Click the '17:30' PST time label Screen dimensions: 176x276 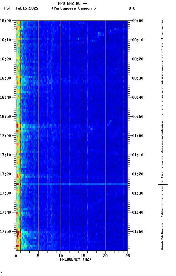click(x=5, y=193)
